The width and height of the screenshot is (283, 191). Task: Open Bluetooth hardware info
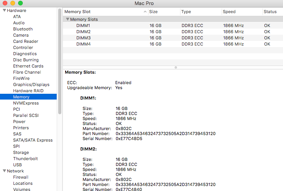23,29
